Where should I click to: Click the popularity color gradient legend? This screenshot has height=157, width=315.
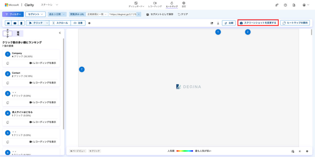click(x=185, y=151)
